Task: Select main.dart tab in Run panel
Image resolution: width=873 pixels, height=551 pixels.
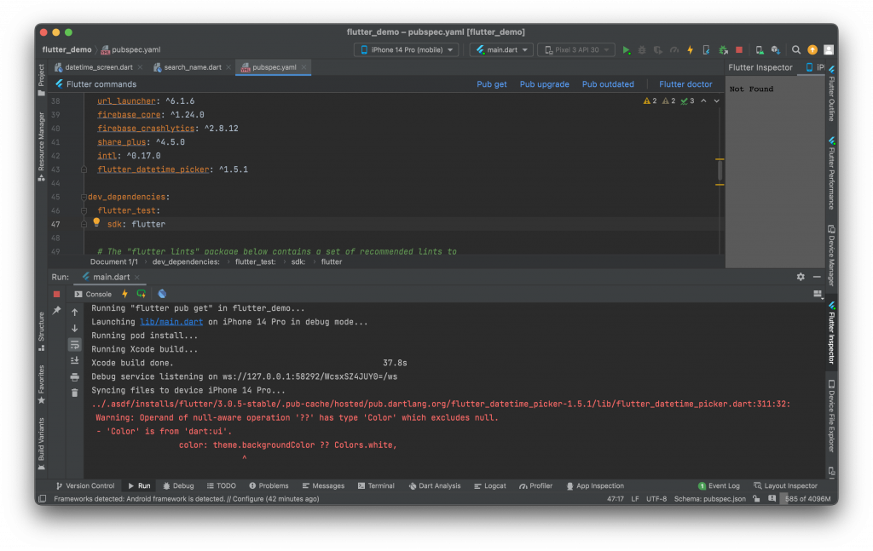Action: [111, 277]
